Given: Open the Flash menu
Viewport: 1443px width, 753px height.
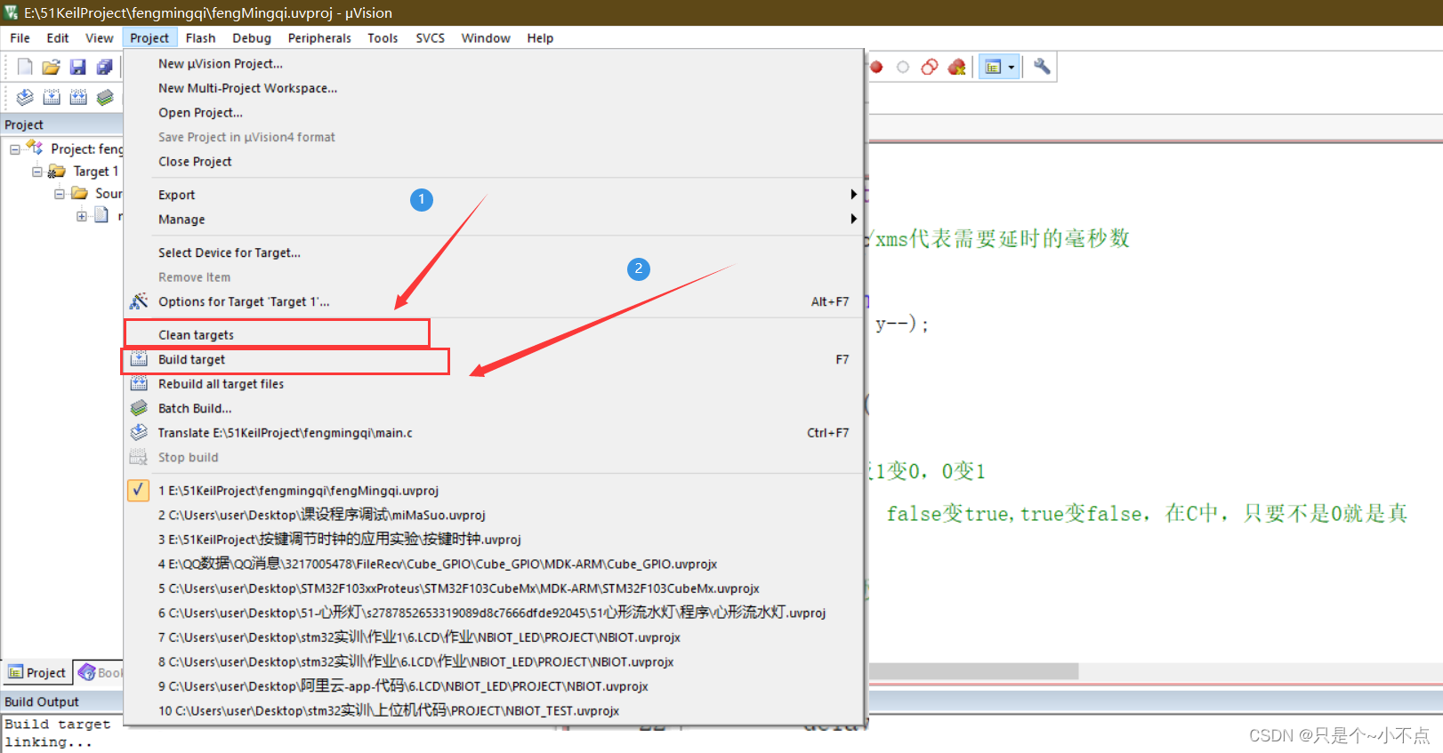Looking at the screenshot, I should 200,38.
